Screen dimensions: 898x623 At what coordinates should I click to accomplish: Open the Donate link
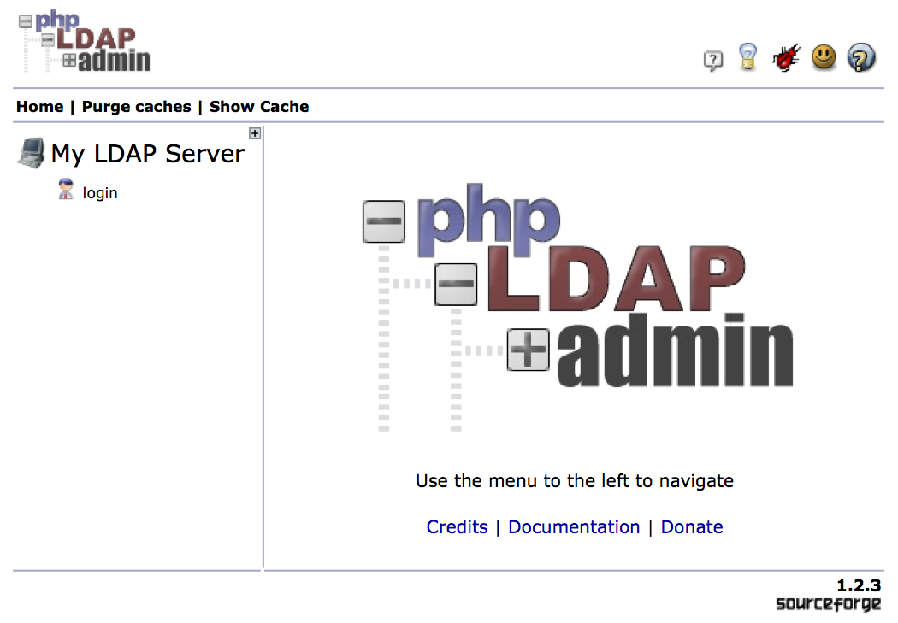tap(692, 527)
